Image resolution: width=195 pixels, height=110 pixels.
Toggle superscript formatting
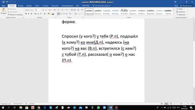pos(41,14)
